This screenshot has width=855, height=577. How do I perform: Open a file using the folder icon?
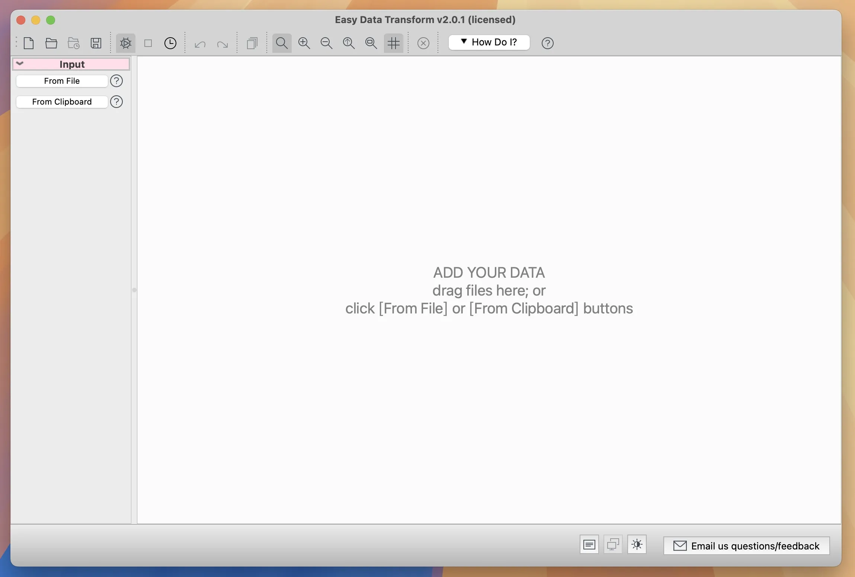tap(51, 43)
